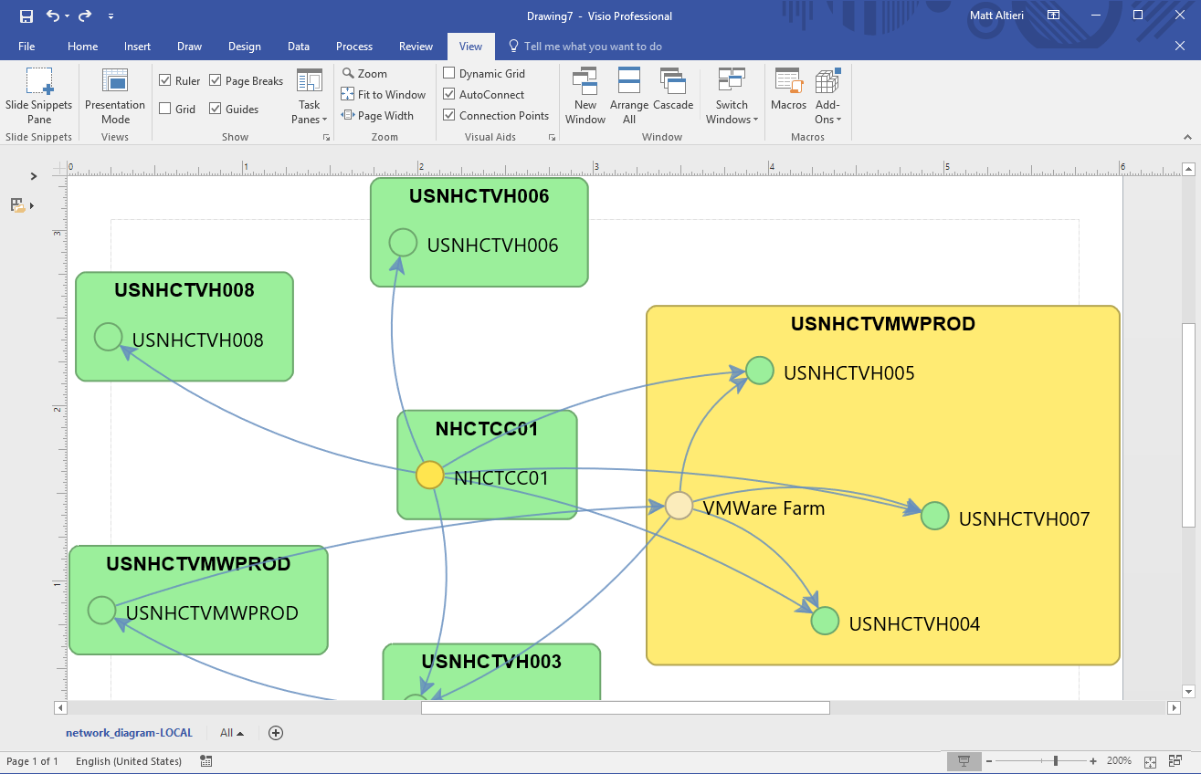The height and width of the screenshot is (774, 1201).
Task: Open the File menu
Action: (26, 47)
